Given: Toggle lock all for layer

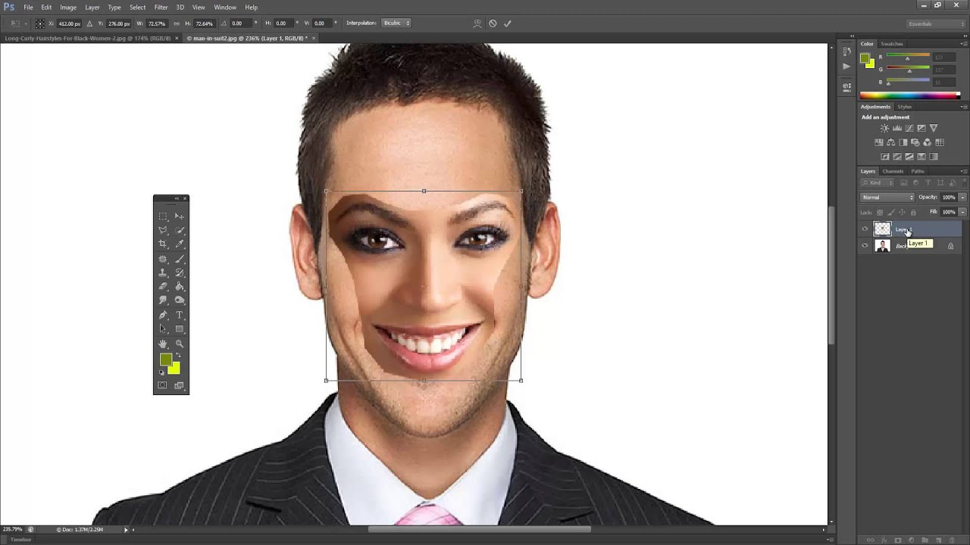Looking at the screenshot, I should 912,212.
